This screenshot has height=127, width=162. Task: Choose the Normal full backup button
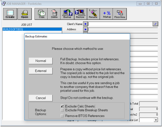point(41,61)
